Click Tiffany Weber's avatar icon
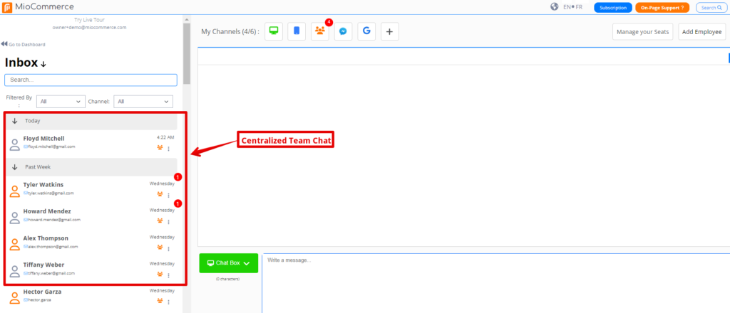Image resolution: width=730 pixels, height=313 pixels. click(x=15, y=271)
